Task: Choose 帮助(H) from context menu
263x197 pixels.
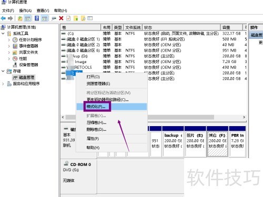Action: point(112,148)
